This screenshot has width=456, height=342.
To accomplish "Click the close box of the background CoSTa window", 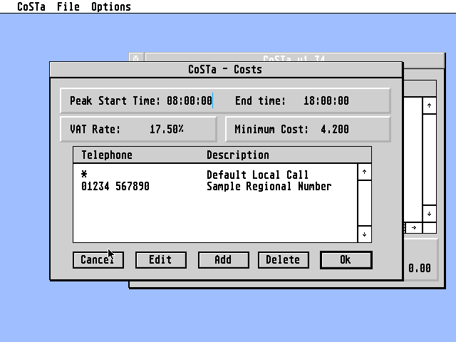I will click(x=136, y=58).
